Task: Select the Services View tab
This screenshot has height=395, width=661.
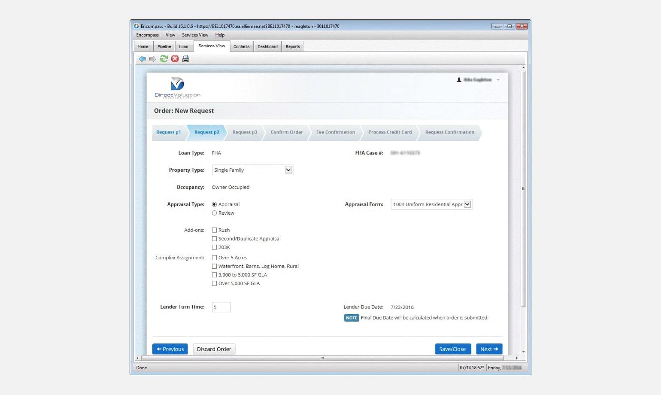Action: pyautogui.click(x=212, y=46)
